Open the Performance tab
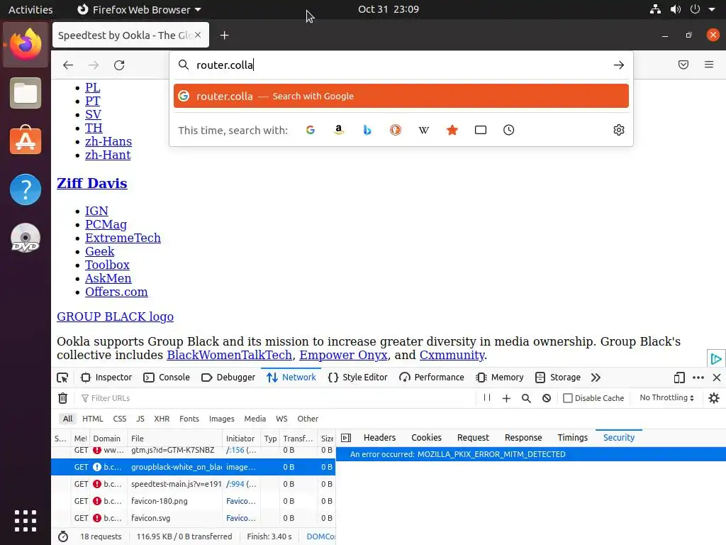The width and height of the screenshot is (726, 545). click(432, 378)
